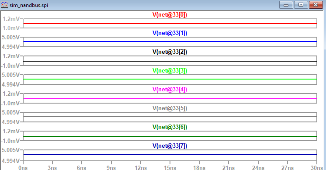Viewport: 326px width, 170px height.
Task: Maximize the sim_nandbus.spi waveform window
Action: 301,5
